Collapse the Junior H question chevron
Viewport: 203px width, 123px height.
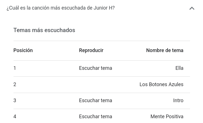tap(192, 8)
